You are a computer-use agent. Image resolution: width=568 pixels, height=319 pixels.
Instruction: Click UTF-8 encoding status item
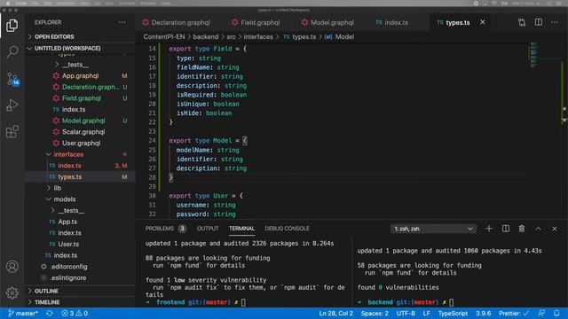(x=406, y=313)
